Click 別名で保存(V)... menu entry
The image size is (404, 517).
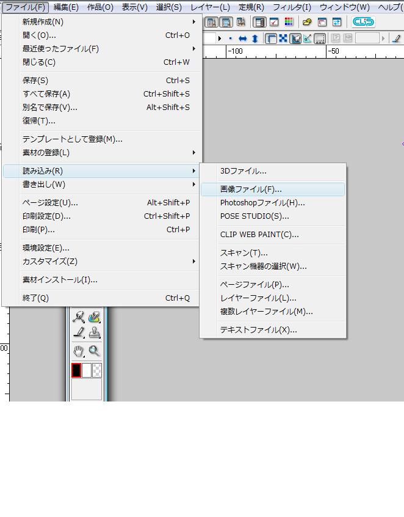tap(102, 108)
